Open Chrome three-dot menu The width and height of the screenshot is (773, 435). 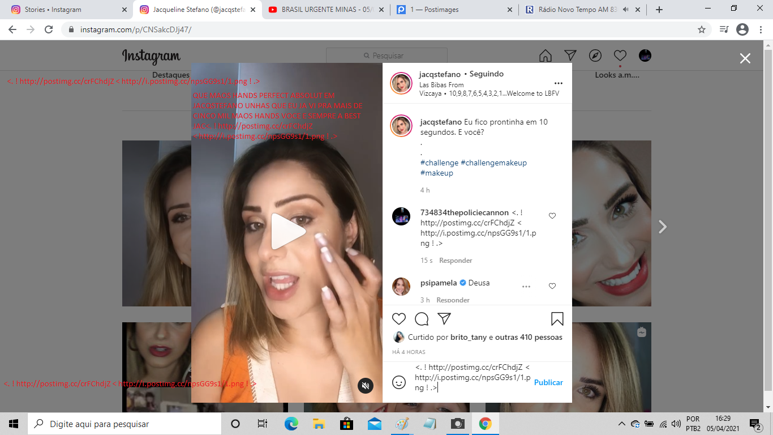(761, 29)
